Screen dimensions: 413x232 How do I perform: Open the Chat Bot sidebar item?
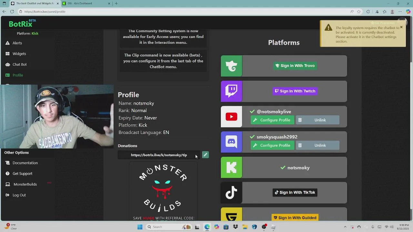click(x=19, y=64)
